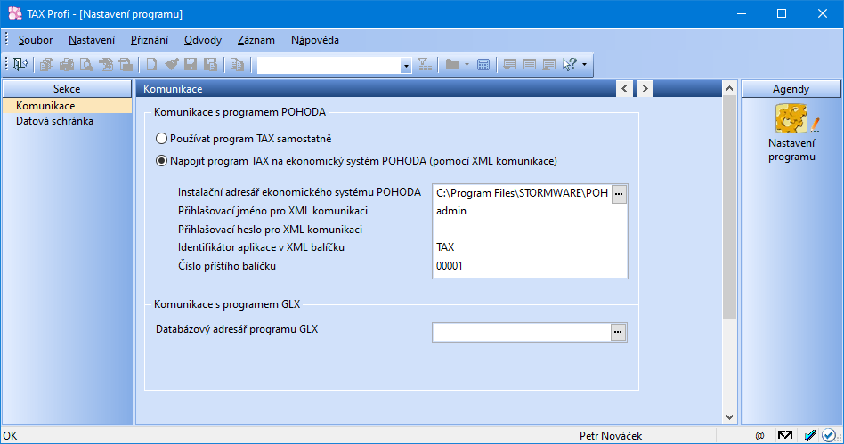Click the C:\Program Files\STORMWARE path field
The width and height of the screenshot is (844, 444).
[x=522, y=193]
